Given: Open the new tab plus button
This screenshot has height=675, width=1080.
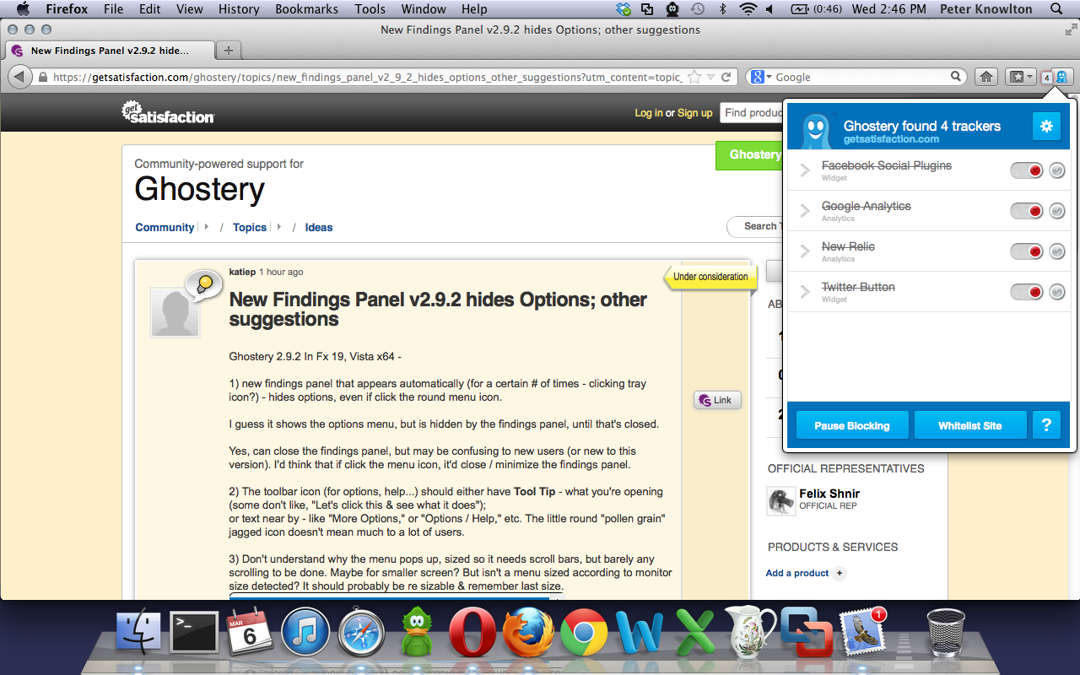Looking at the screenshot, I should (x=229, y=50).
